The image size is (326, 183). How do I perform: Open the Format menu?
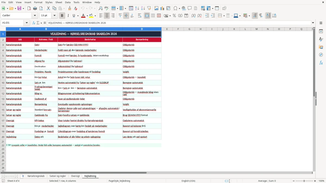[x=38, y=2]
